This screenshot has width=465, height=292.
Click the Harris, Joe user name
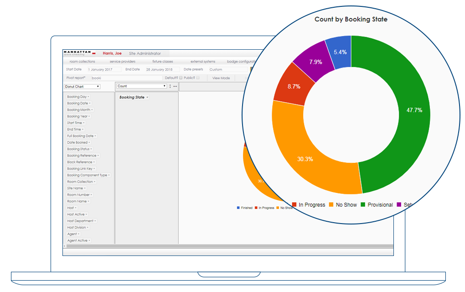(x=112, y=53)
